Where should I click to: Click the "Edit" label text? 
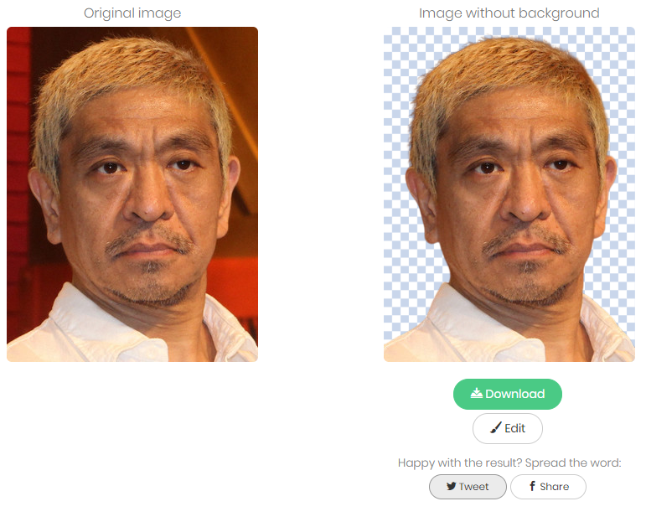pyautogui.click(x=515, y=428)
